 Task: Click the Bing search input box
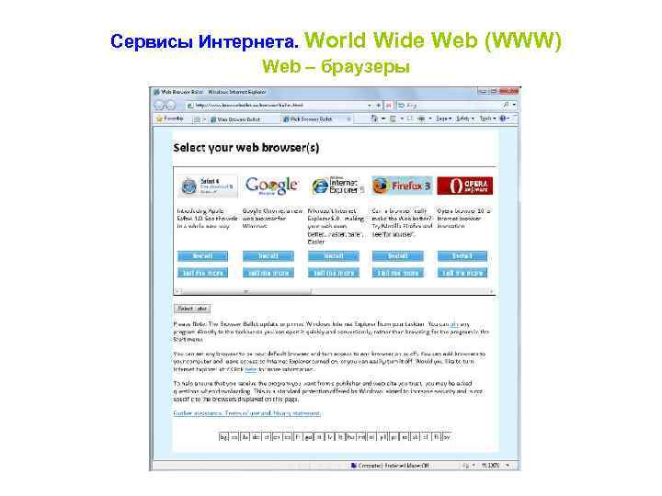[449, 105]
